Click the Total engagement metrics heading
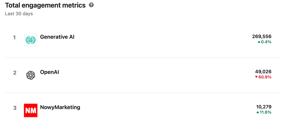The height and width of the screenshot is (124, 284). [45, 5]
